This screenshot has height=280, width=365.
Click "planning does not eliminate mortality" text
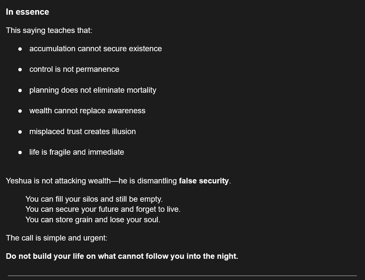tap(93, 90)
